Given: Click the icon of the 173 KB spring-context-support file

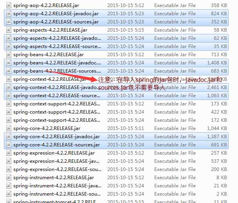Looking at the screenshot, I should [x=9, y=104].
